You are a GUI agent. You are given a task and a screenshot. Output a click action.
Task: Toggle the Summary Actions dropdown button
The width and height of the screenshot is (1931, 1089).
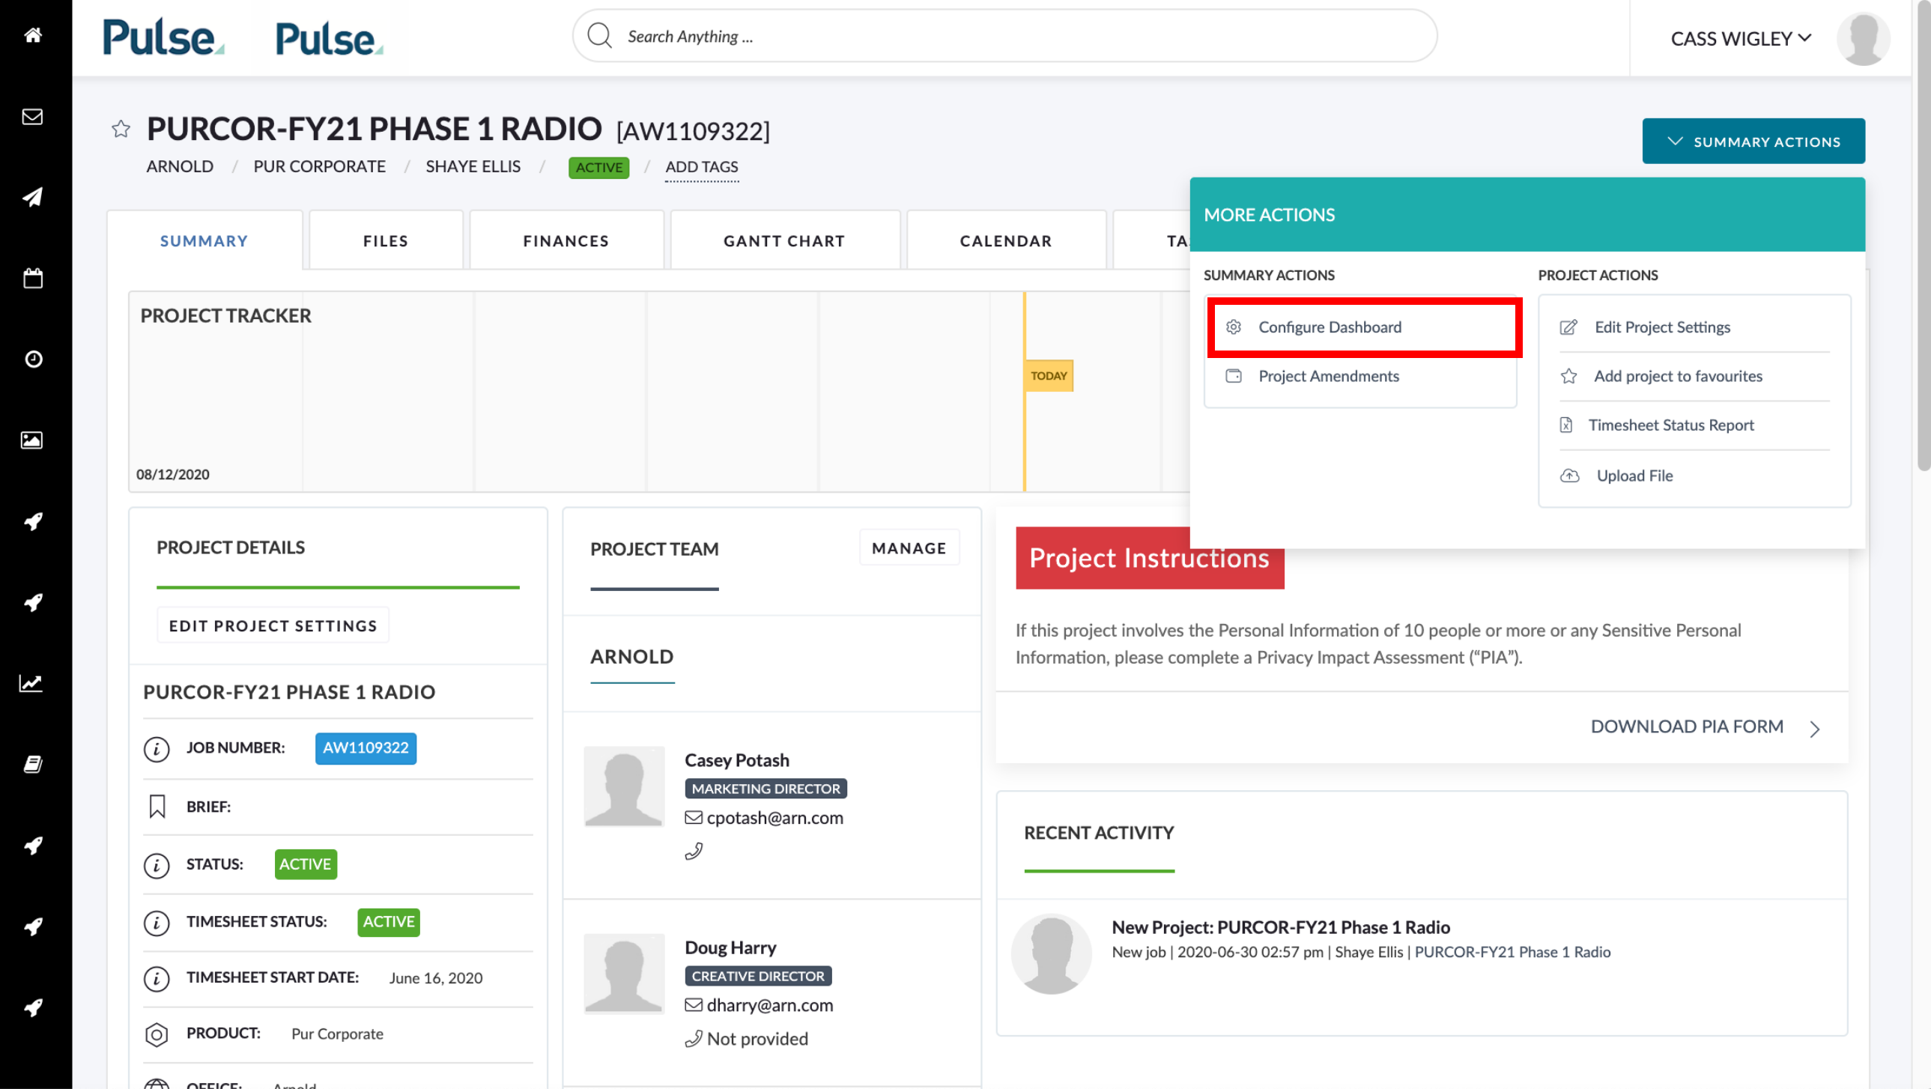(1753, 141)
